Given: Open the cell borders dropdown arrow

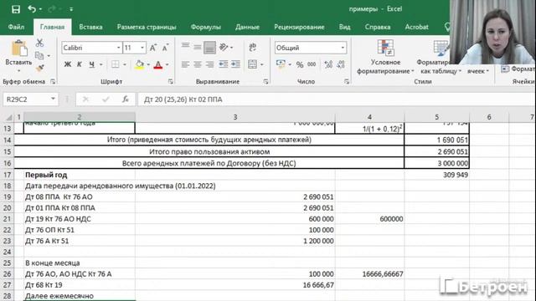Looking at the screenshot, I should [125, 64].
